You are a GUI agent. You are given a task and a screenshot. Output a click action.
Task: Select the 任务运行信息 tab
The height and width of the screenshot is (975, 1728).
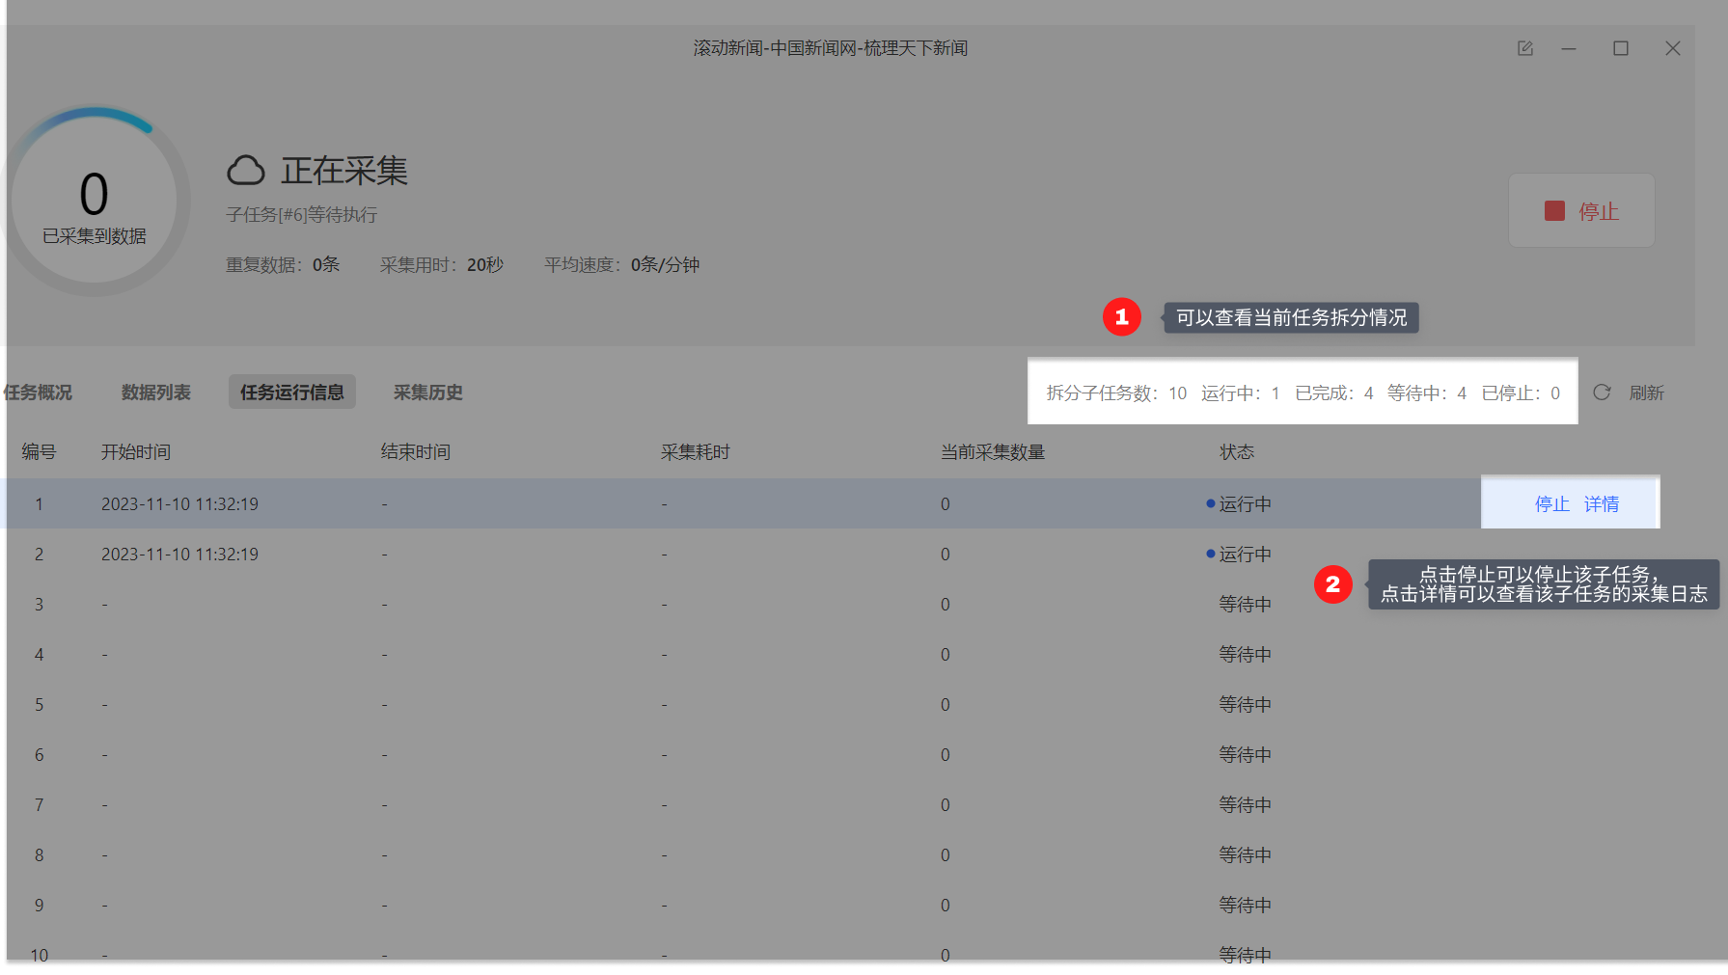pyautogui.click(x=292, y=393)
